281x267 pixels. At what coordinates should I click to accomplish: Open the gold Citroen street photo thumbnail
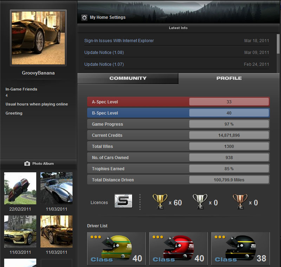tap(20, 231)
